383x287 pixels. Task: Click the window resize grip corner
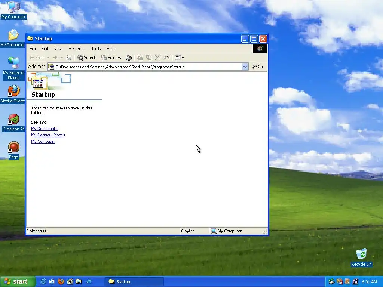(x=265, y=232)
